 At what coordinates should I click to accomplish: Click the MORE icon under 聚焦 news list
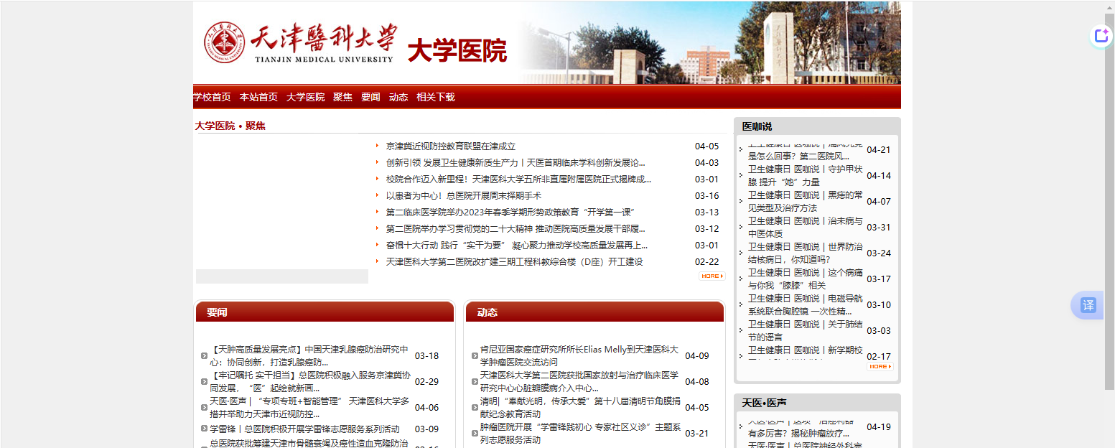coord(712,276)
